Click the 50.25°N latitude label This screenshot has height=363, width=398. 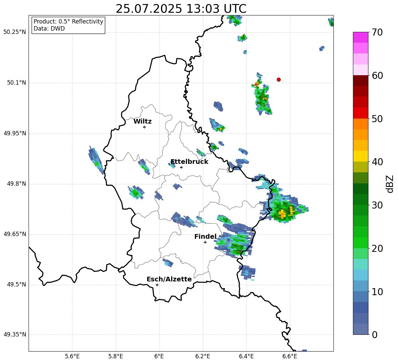pyautogui.click(x=15, y=32)
